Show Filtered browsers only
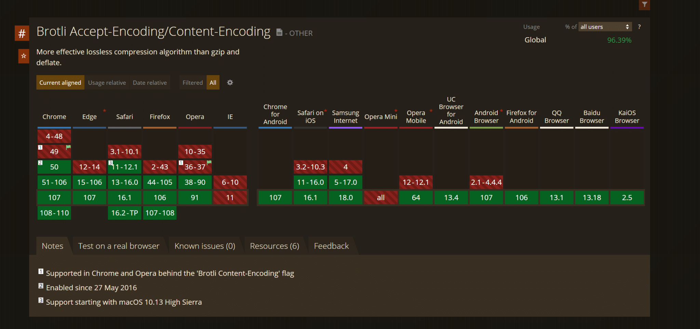The width and height of the screenshot is (700, 329). 192,83
